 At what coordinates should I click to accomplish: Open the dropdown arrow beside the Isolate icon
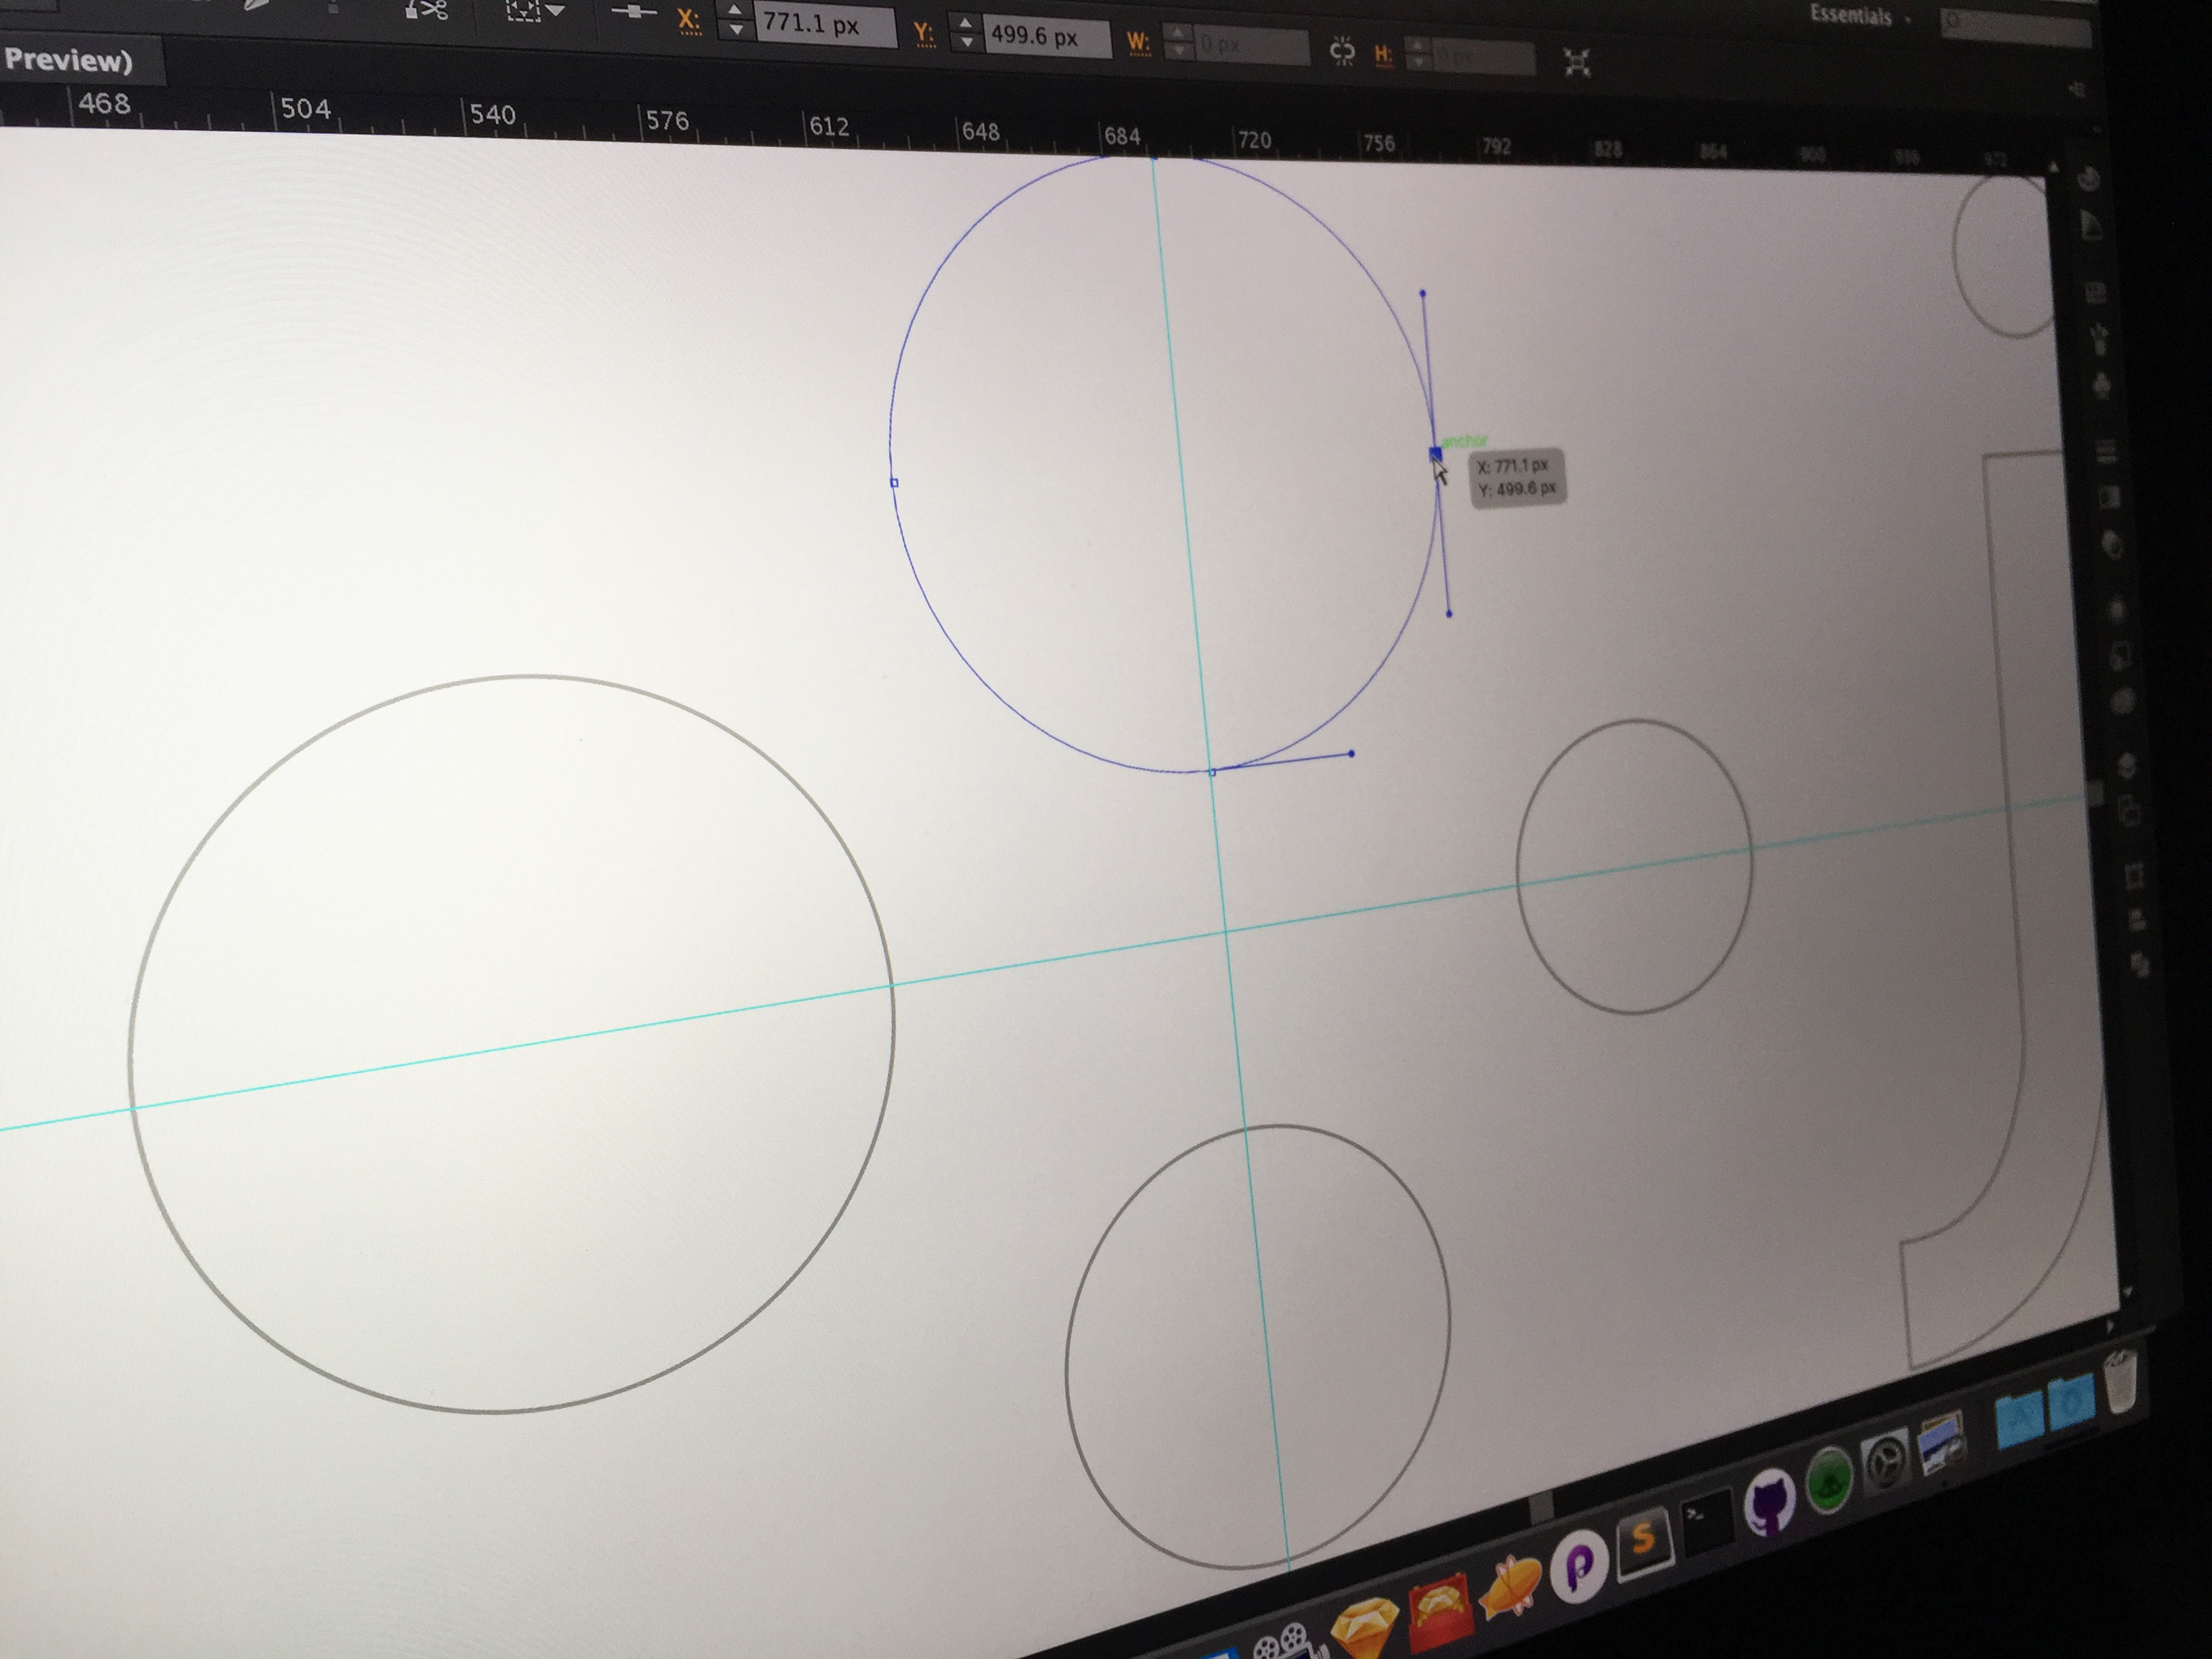coord(556,11)
